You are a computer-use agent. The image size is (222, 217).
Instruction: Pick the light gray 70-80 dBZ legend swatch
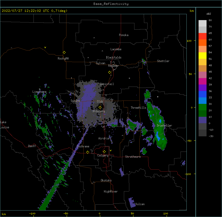pos(202,23)
